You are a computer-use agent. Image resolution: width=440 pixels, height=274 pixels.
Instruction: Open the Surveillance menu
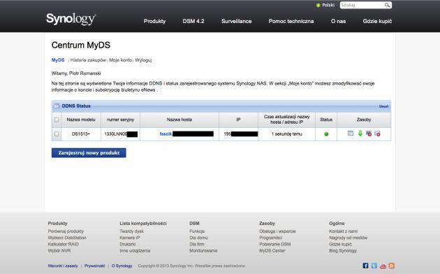(x=236, y=22)
